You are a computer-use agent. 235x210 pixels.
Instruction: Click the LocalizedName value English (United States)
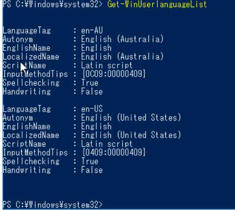[x=131, y=135]
